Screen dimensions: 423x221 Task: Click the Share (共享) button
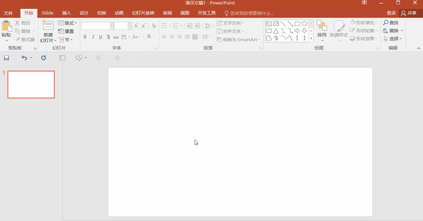[x=409, y=13]
